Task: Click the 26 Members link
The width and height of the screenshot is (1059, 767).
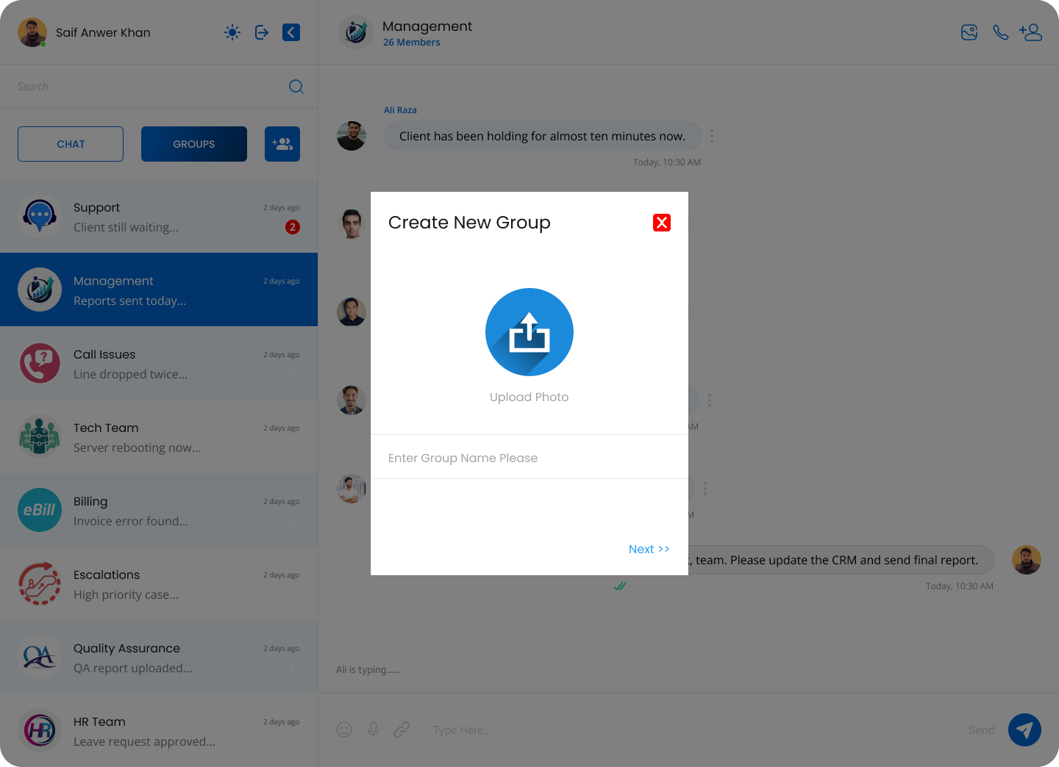Action: coord(411,43)
